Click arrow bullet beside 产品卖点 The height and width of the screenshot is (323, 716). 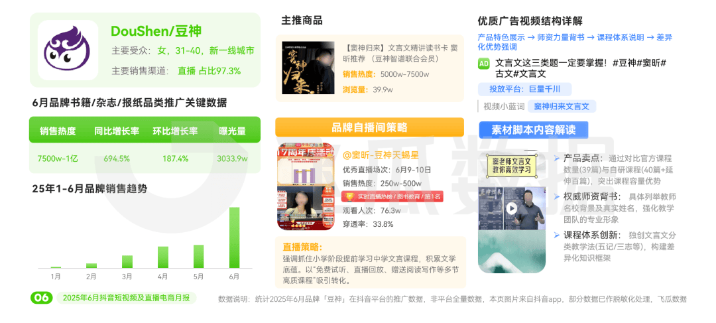pyautogui.click(x=556, y=158)
